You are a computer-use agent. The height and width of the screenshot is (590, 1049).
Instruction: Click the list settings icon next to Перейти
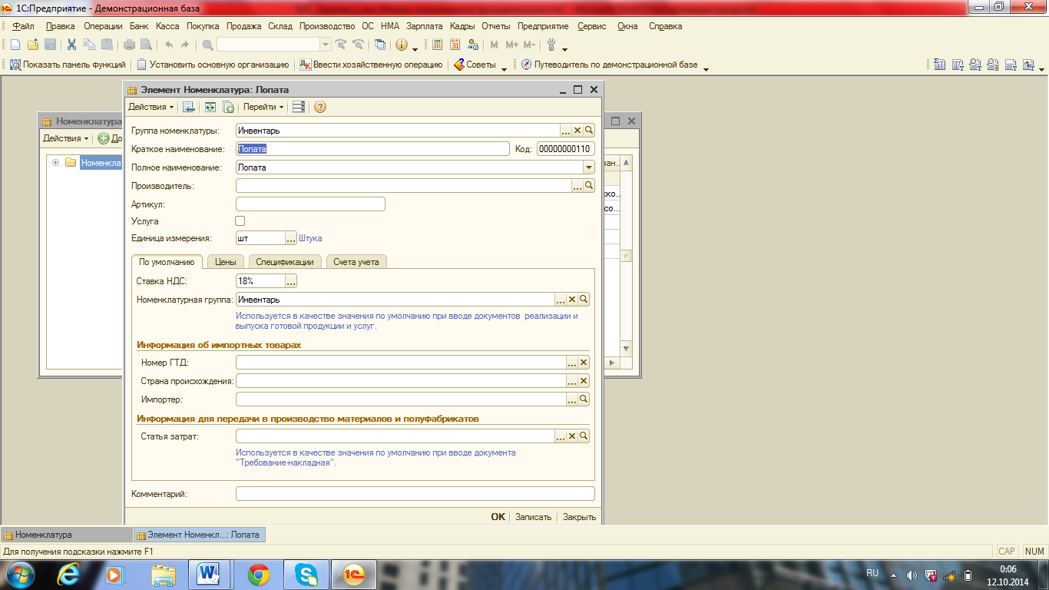(299, 107)
